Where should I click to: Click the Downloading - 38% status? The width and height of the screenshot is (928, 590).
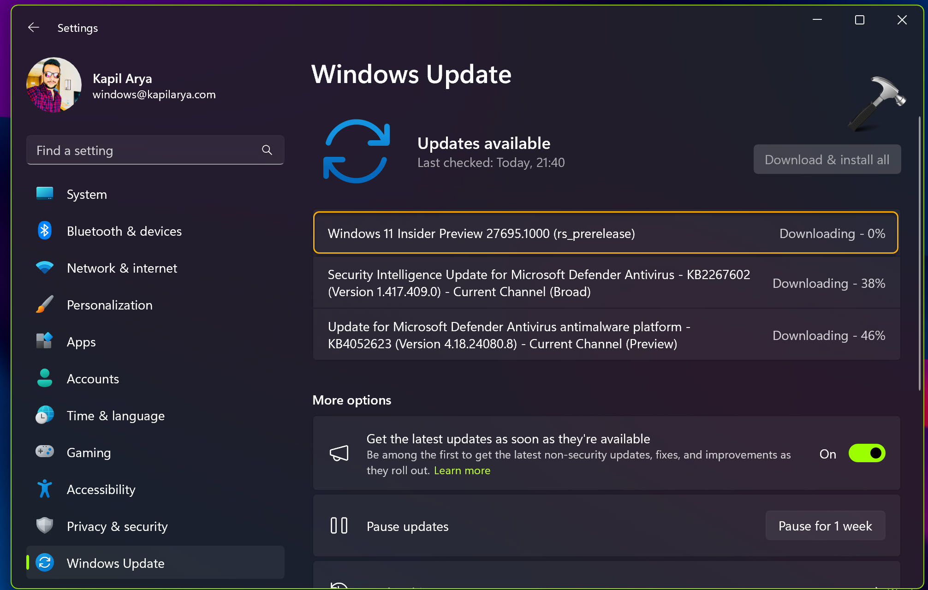click(x=829, y=283)
